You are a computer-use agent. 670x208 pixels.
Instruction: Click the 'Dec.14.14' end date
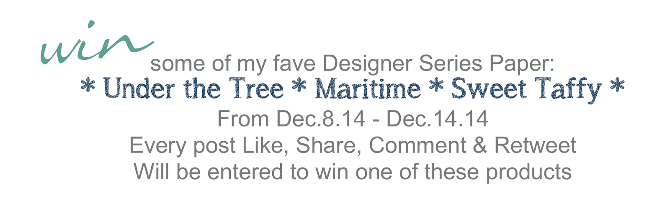437,119
